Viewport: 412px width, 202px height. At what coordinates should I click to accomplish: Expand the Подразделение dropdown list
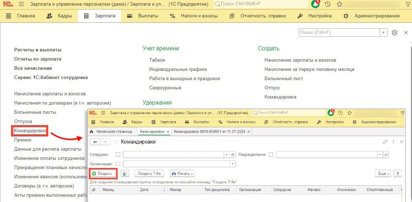[380, 155]
